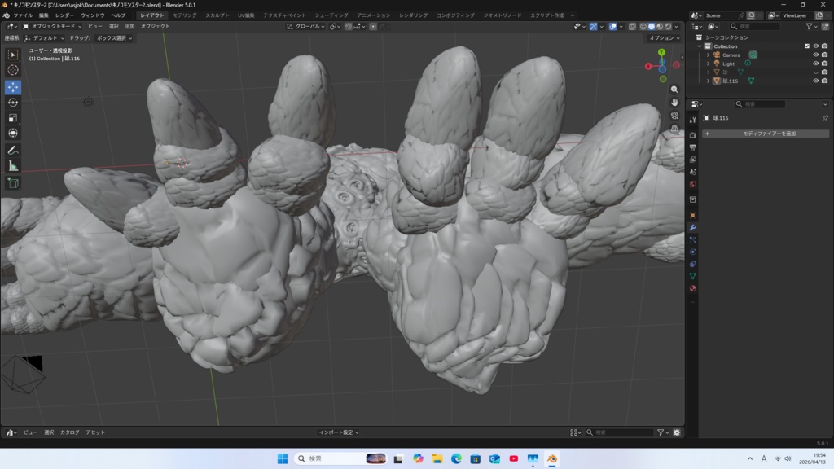
Task: Toggle visibility of 球.115 in the outliner
Action: tap(815, 81)
